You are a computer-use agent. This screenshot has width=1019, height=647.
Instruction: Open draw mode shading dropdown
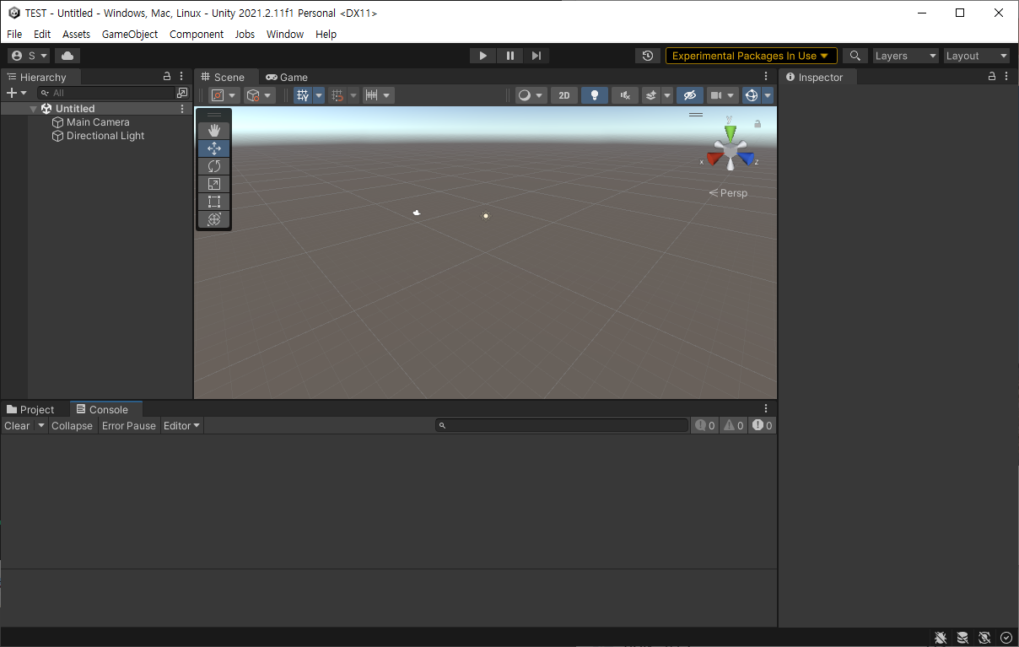[x=531, y=95]
